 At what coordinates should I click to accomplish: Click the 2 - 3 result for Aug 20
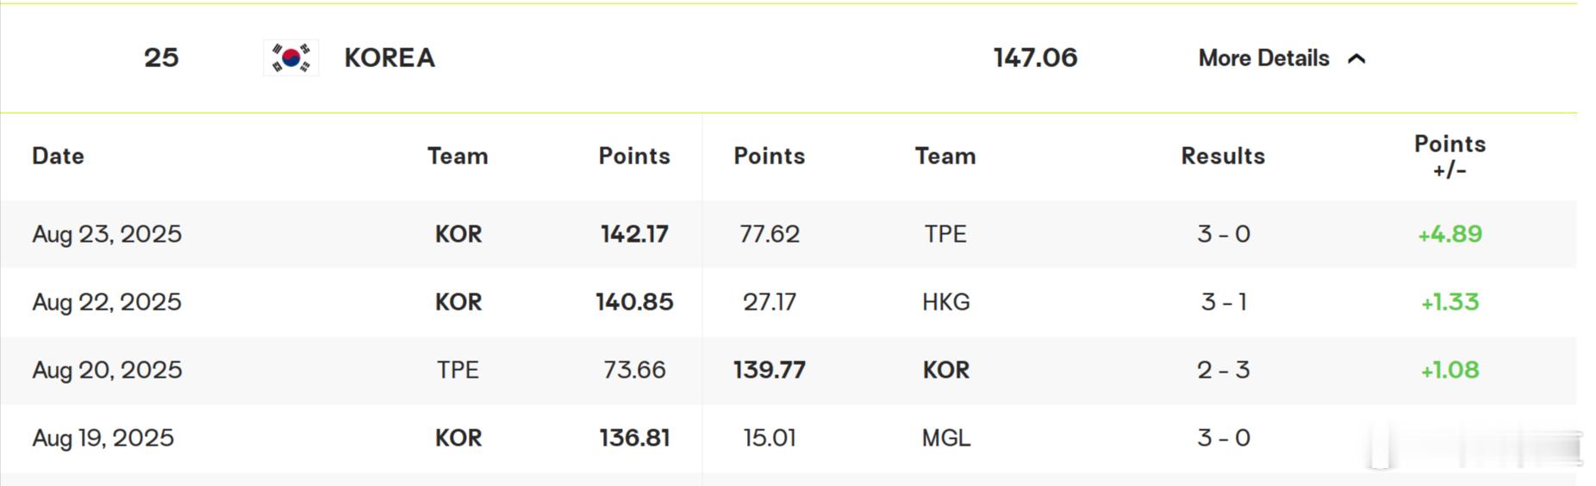pos(1223,370)
